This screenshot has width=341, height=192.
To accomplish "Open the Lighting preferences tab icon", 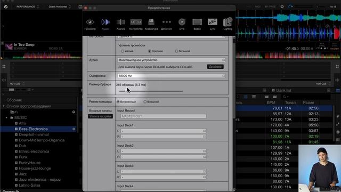I will coord(228,22).
